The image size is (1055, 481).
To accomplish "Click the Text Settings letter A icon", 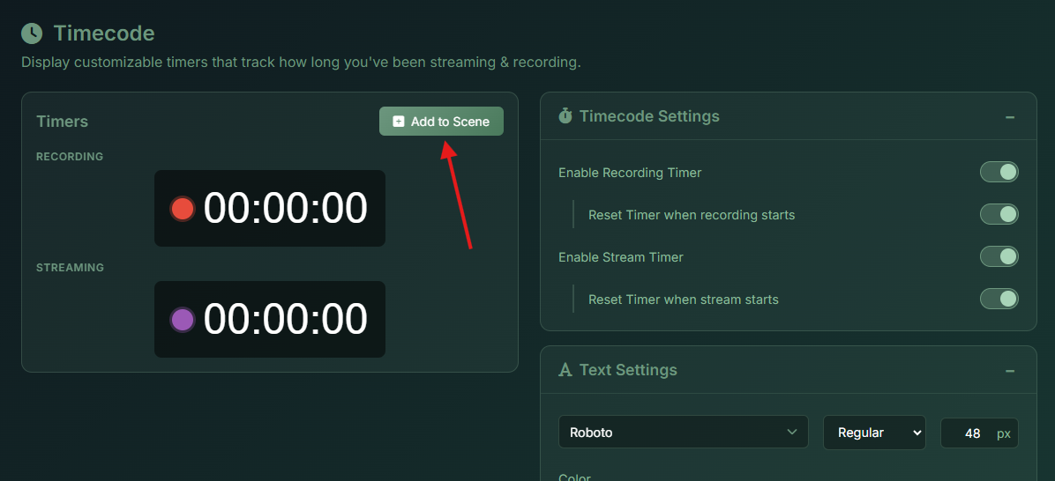I will 565,370.
